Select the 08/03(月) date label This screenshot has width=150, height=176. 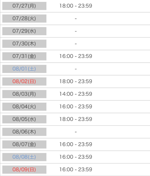tap(24, 94)
